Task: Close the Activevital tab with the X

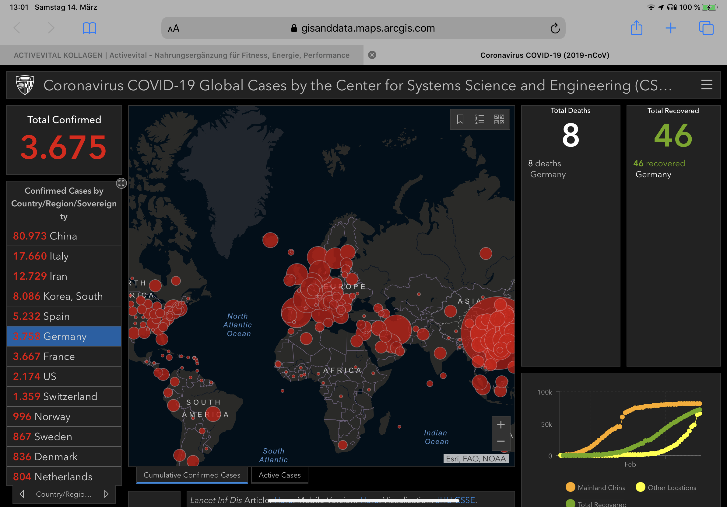Action: click(372, 55)
